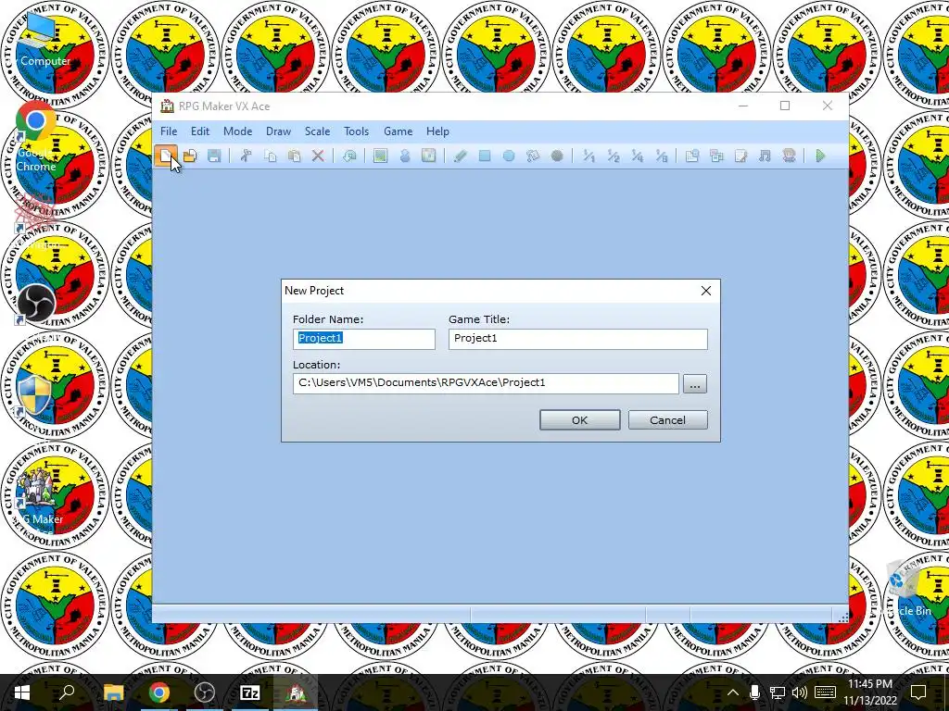949x711 pixels.
Task: Click the touch keyboard tray icon
Action: (826, 692)
